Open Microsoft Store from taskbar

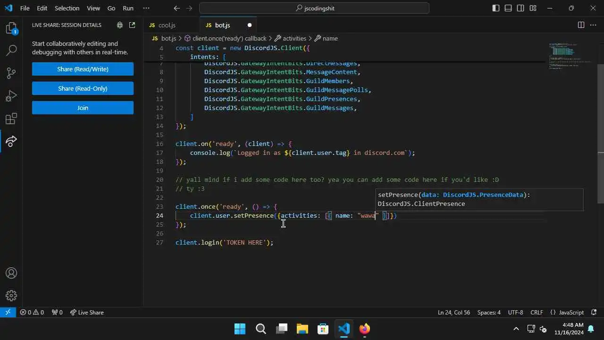(323, 329)
